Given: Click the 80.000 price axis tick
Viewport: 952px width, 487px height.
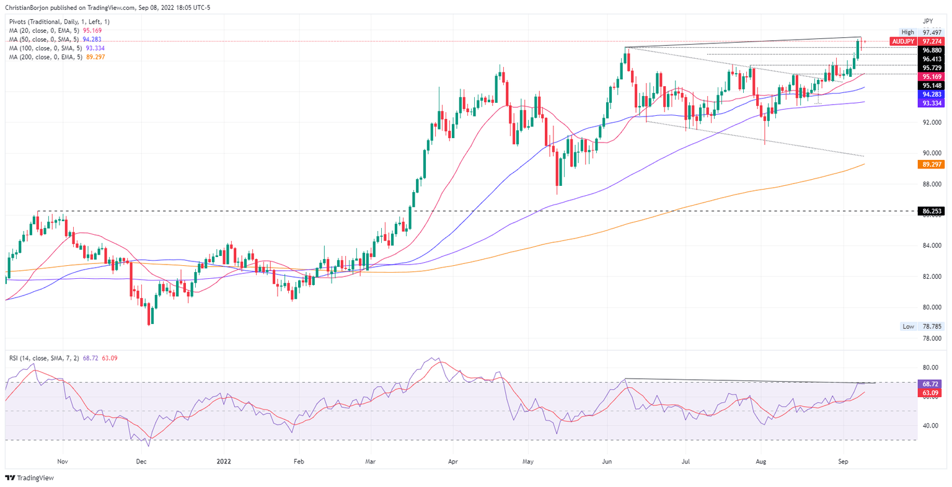Looking at the screenshot, I should click(932, 307).
